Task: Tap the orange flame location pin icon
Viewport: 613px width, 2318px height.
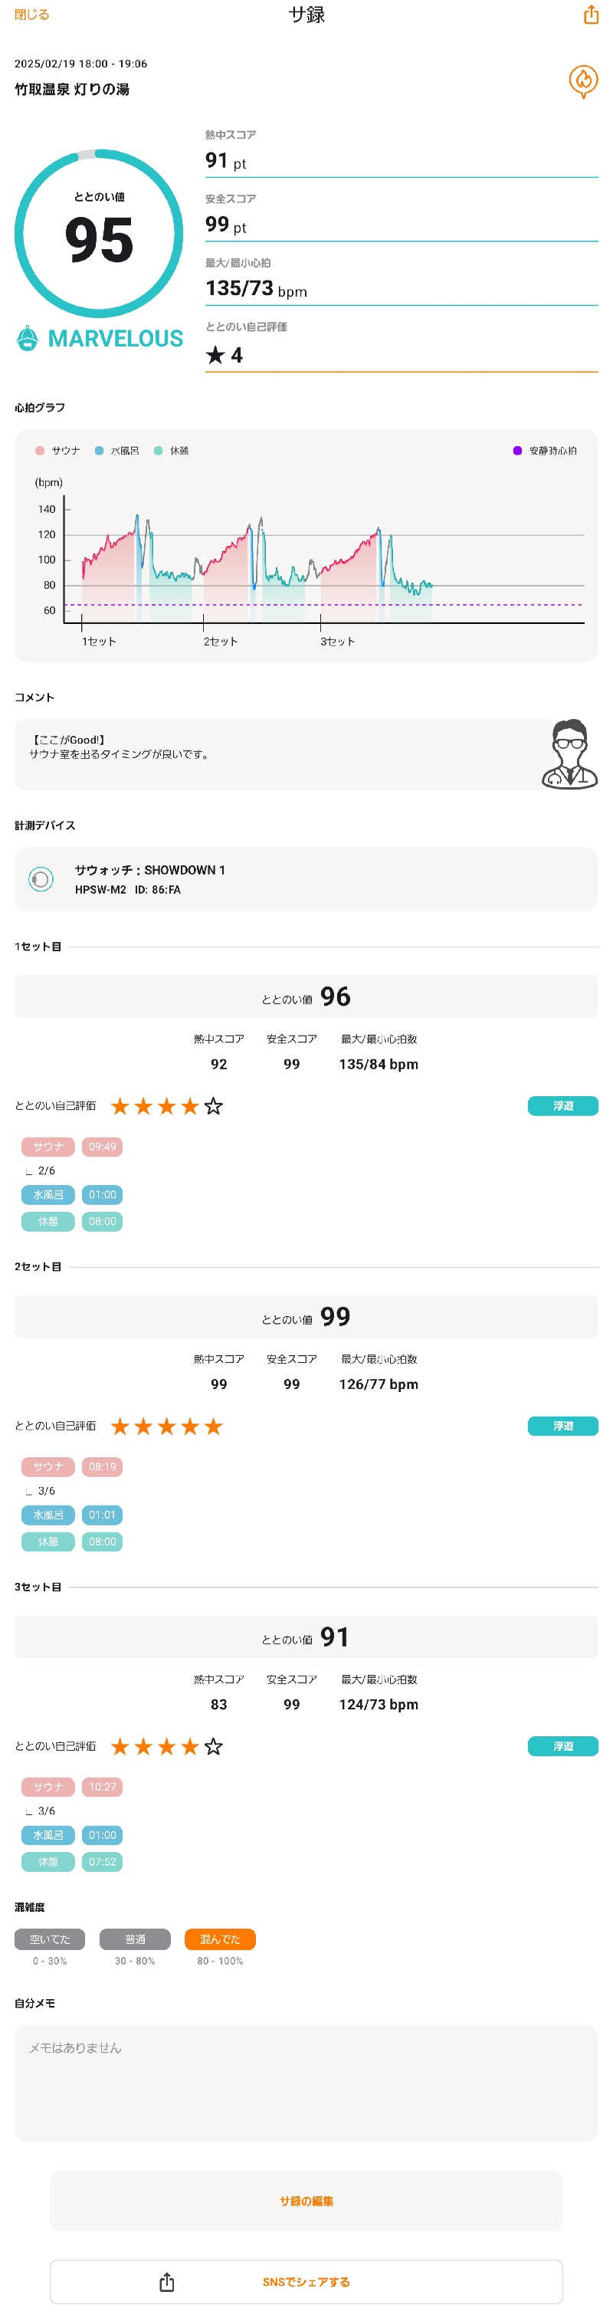Action: point(583,82)
